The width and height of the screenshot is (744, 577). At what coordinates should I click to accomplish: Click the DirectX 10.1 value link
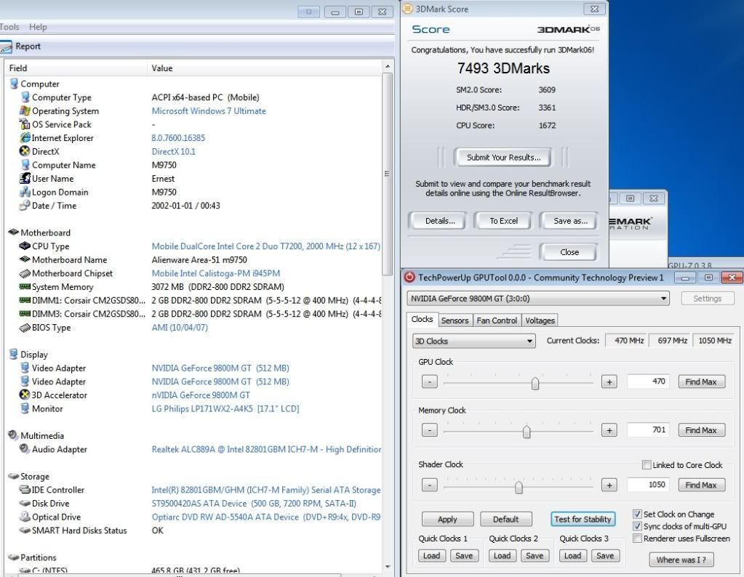click(173, 152)
